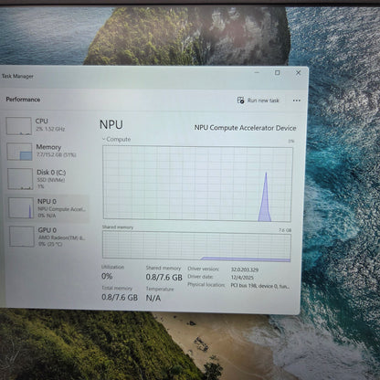The width and height of the screenshot is (380, 380).
Task: Open the Memory usage thumbnail graph
Action: pos(19,152)
